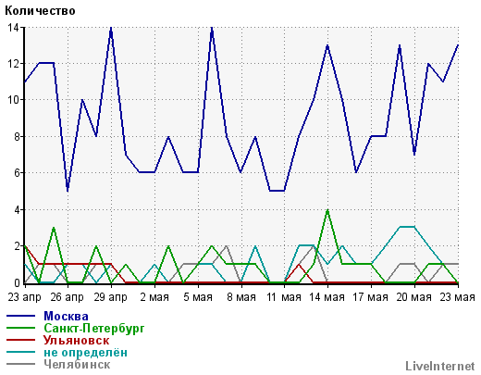Image resolution: width=481 pixels, height=375 pixels.
Task: Click the Санкт-Петербург peak at 14 мая
Action: click(x=327, y=209)
